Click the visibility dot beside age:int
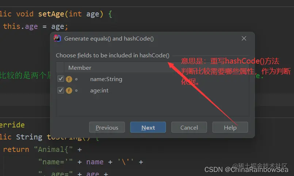This screenshot has width=294, height=176. point(76,91)
